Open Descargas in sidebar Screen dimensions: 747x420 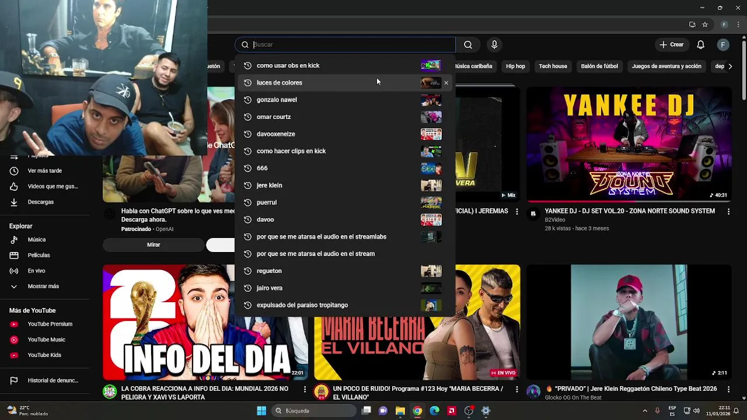pos(45,202)
